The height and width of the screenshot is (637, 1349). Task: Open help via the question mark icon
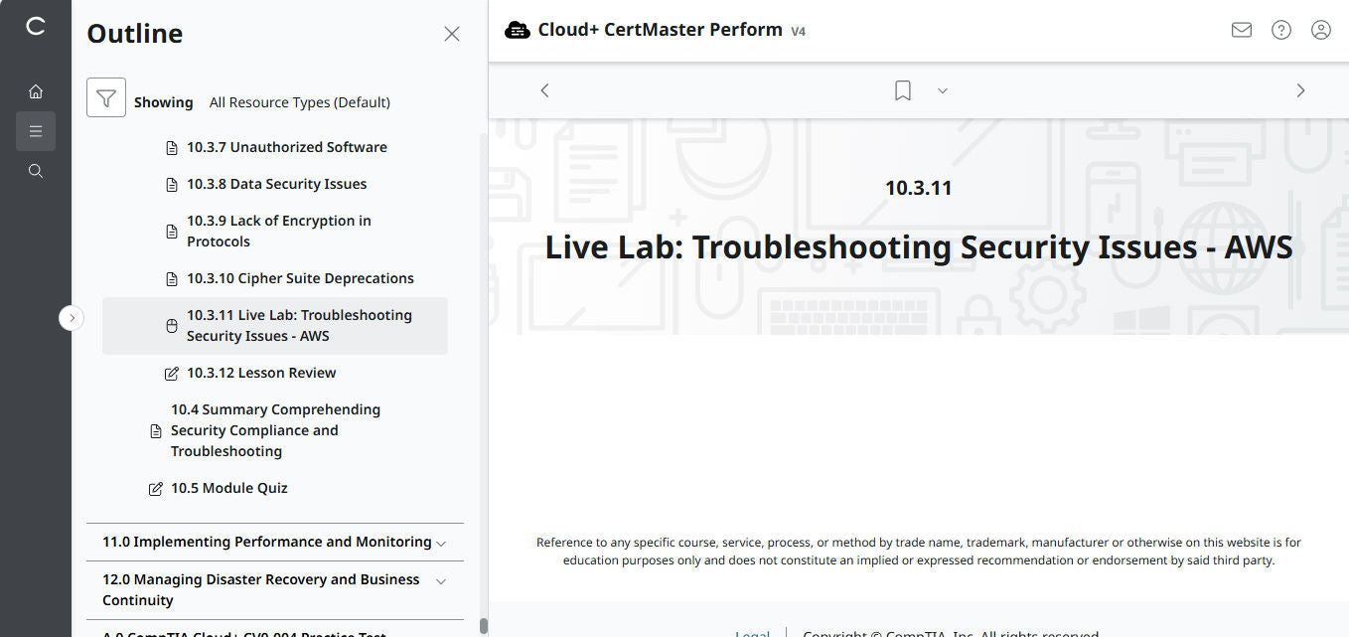coord(1280,30)
